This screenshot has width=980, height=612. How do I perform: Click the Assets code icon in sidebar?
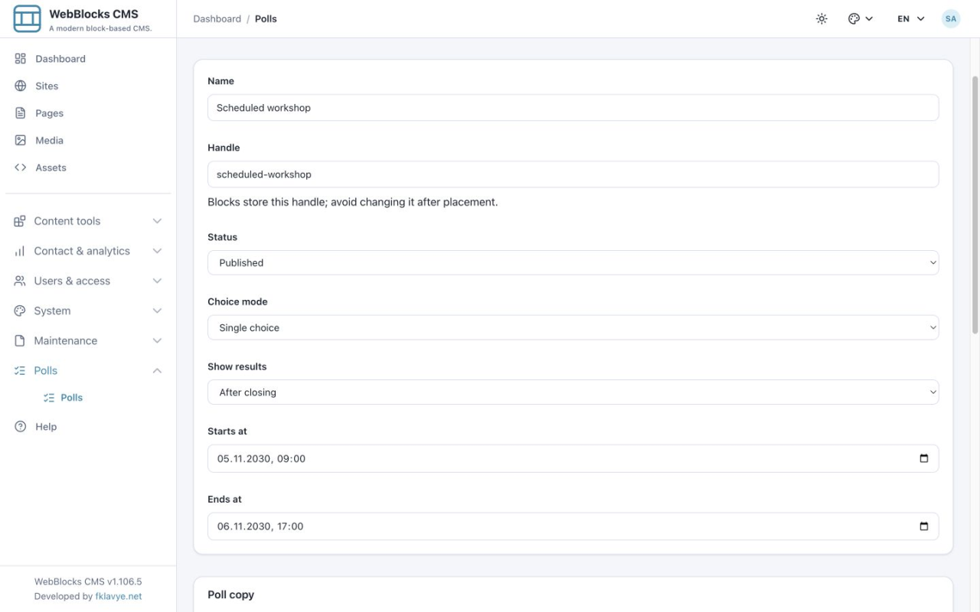tap(21, 168)
